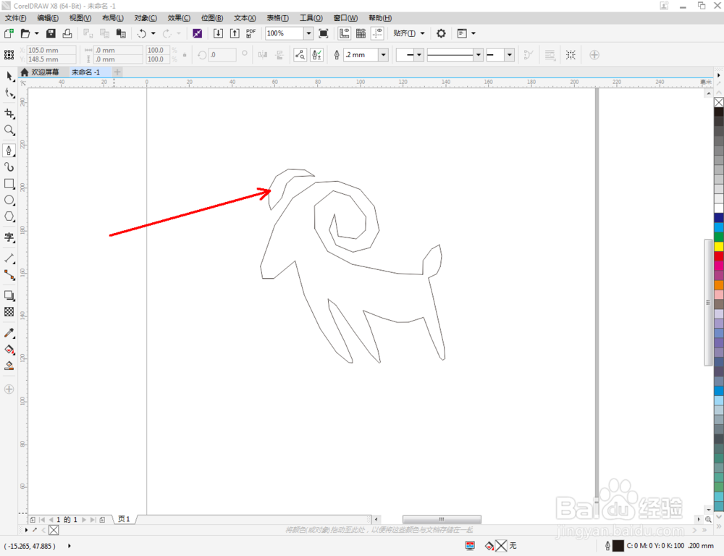Select the Pick tool in the toolbox
Viewport: 724px width, 556px height.
point(9,77)
